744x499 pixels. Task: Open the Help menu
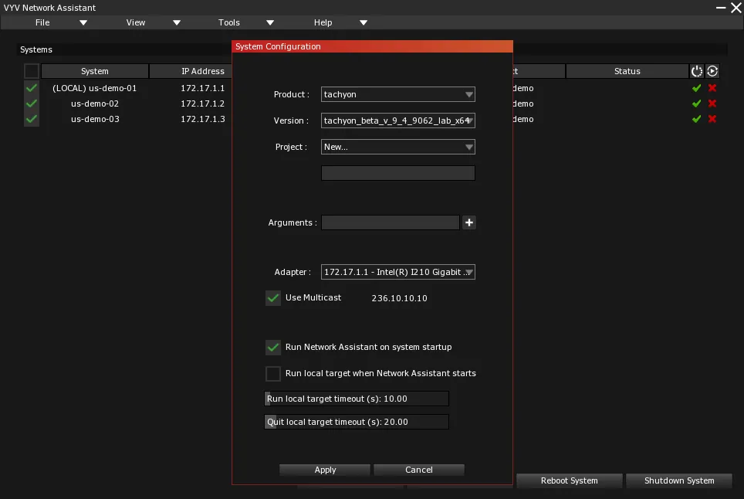[323, 23]
